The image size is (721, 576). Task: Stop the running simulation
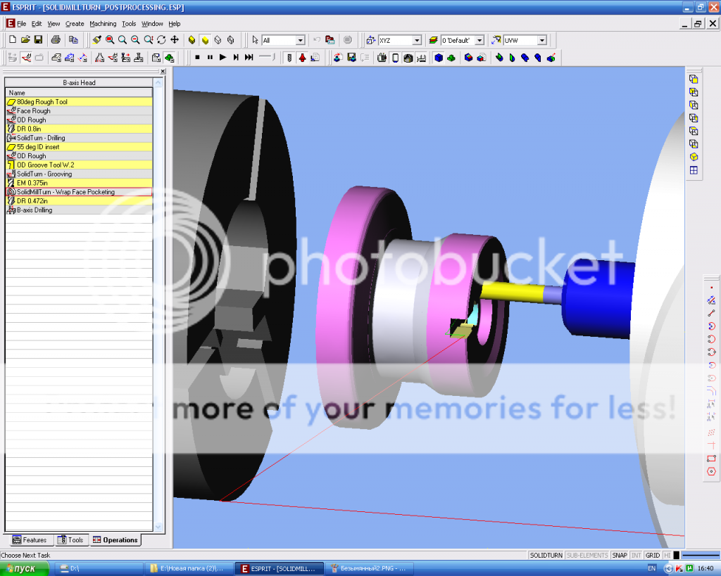click(198, 58)
